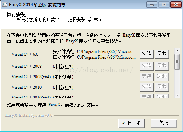Click 卸载 for Visual C++ 6.0

(162, 54)
